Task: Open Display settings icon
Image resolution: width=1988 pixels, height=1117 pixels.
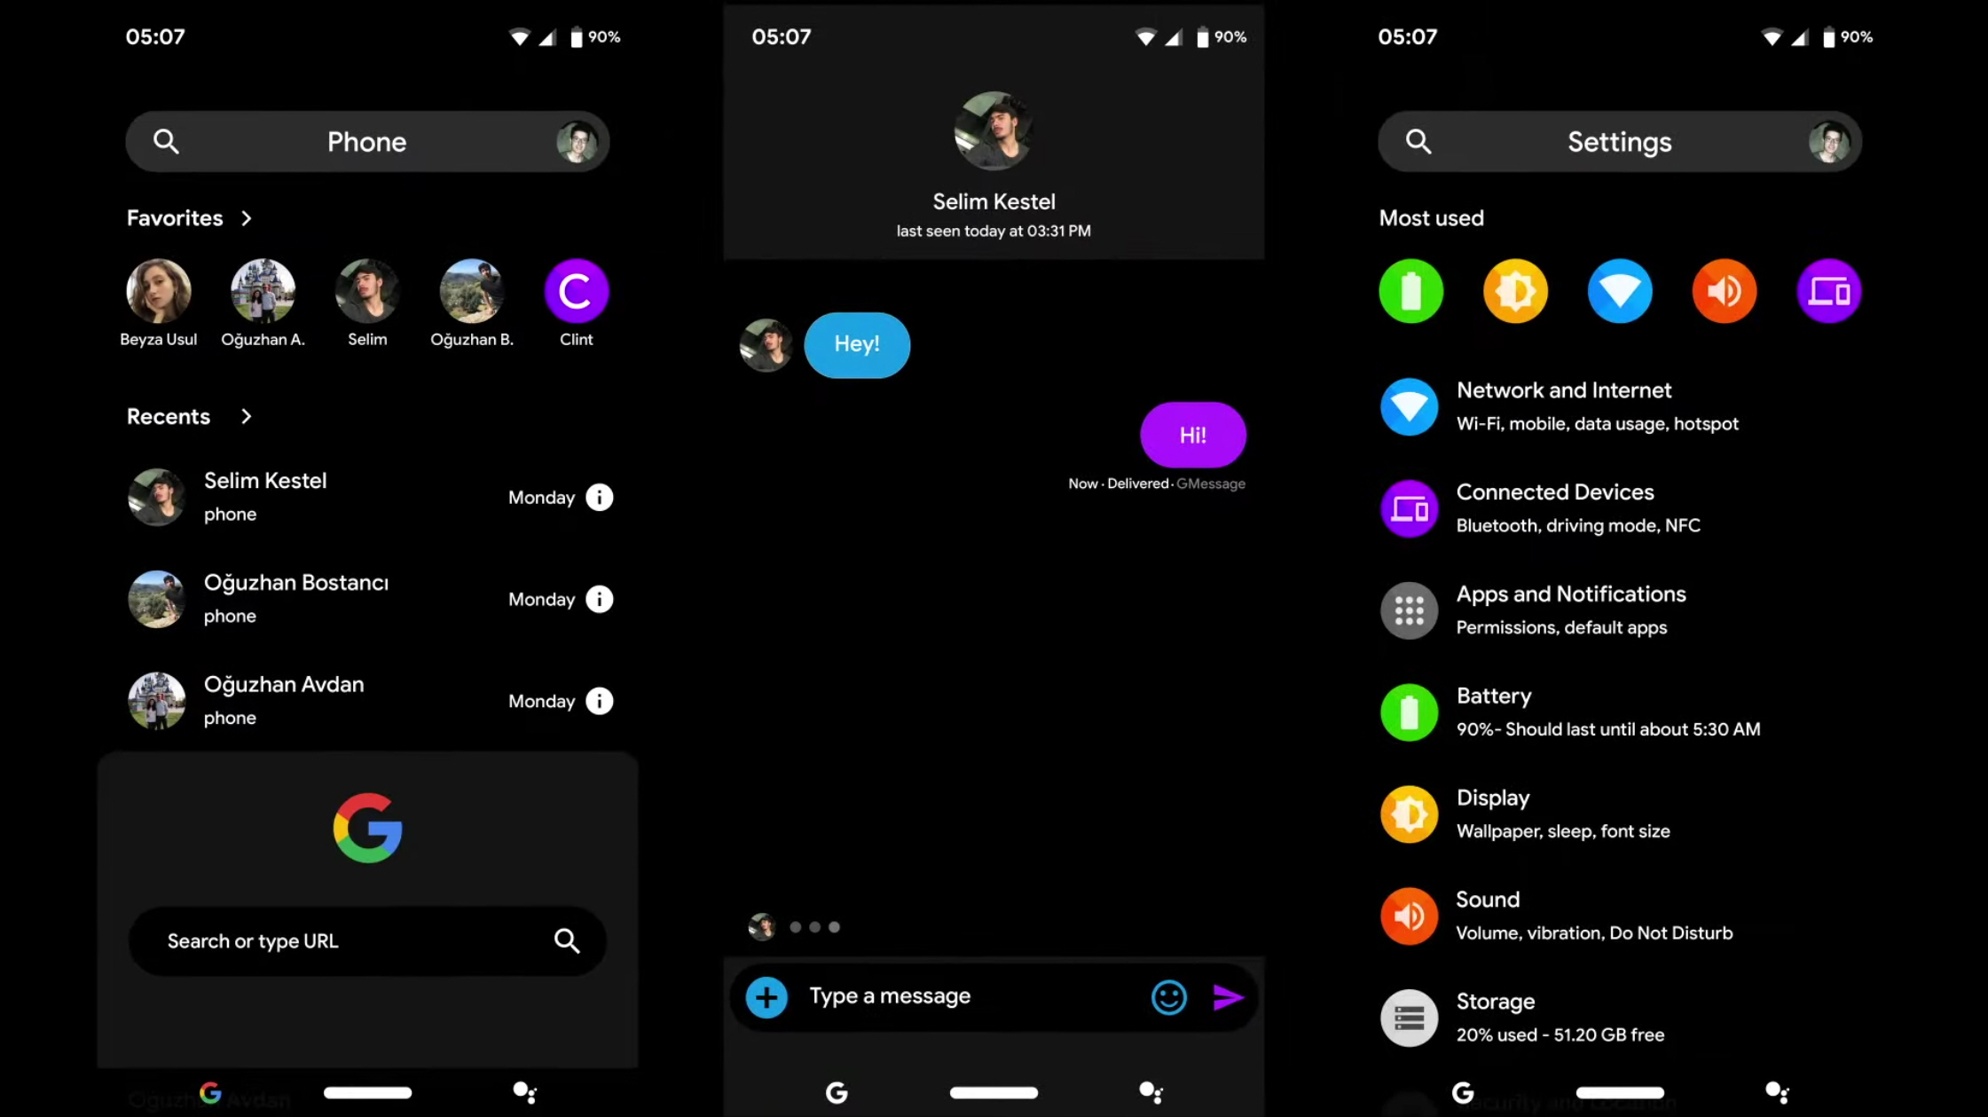Action: click(x=1409, y=813)
